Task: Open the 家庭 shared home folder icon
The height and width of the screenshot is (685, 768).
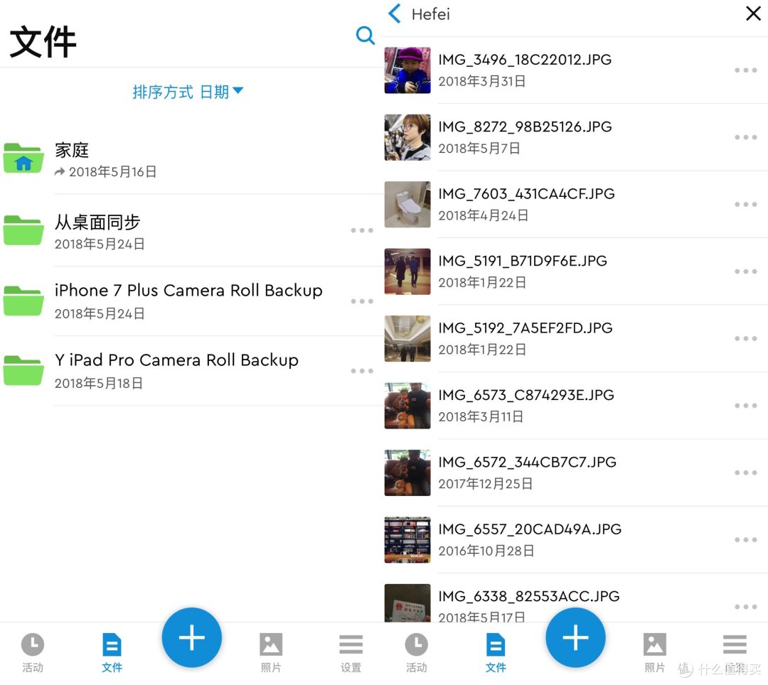Action: click(23, 158)
